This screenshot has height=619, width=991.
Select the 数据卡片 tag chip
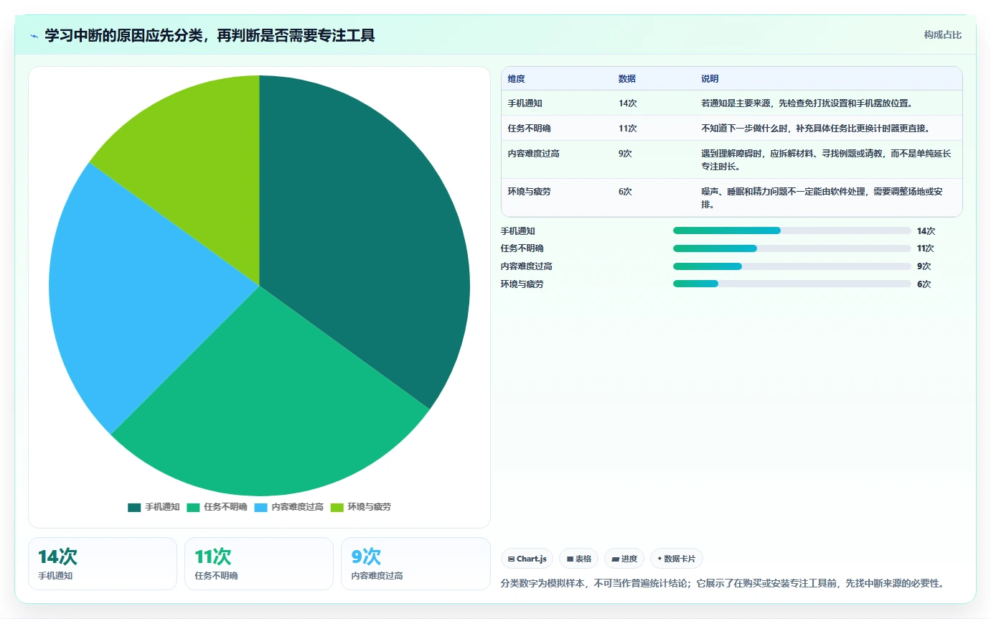[677, 559]
